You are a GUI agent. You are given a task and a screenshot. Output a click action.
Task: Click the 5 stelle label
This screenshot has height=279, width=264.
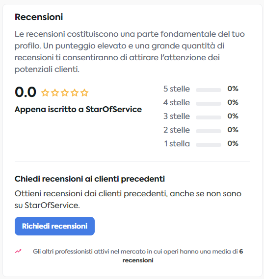[177, 89]
